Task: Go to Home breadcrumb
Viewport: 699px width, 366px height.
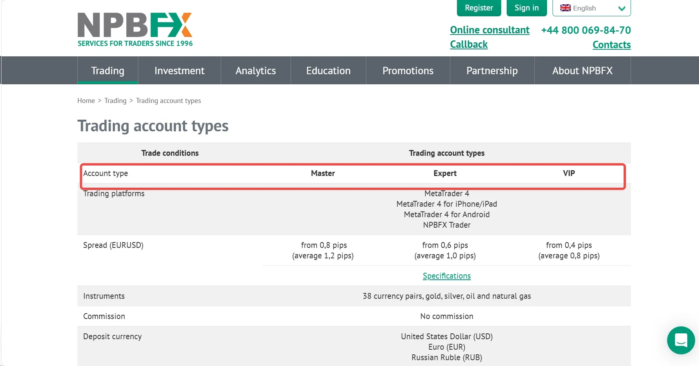Action: 86,101
